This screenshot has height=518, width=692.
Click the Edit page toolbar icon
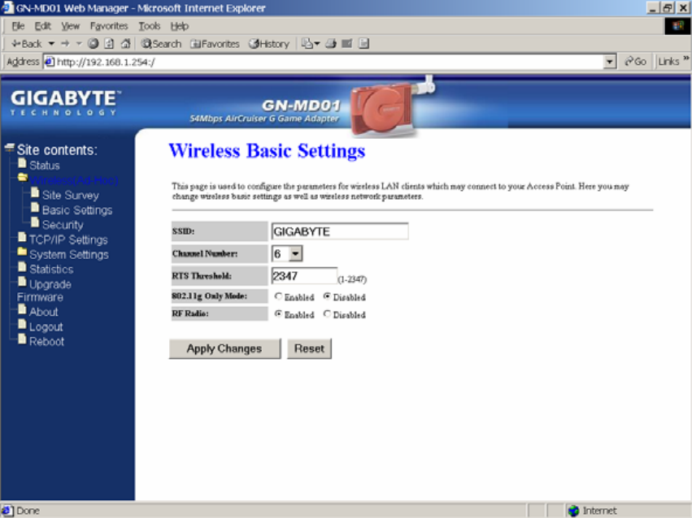click(347, 44)
